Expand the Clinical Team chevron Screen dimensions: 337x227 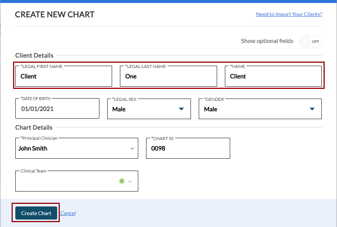click(x=130, y=181)
